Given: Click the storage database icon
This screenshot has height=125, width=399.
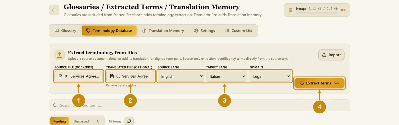Looking at the screenshot, I should [x=290, y=10].
